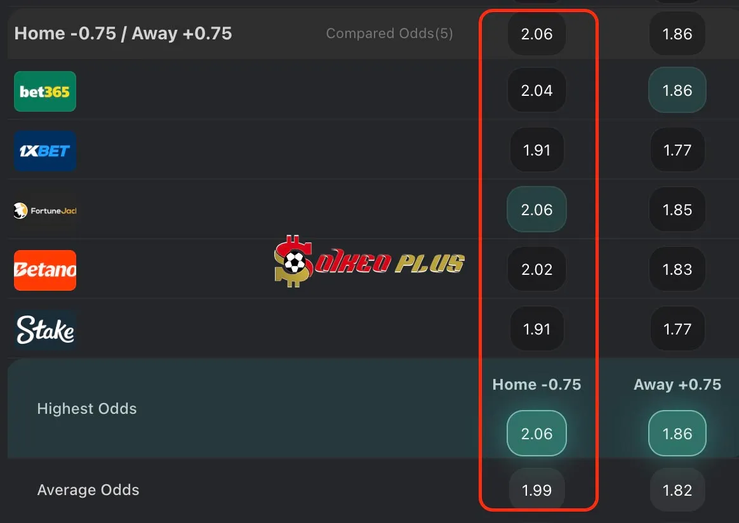Choose FortuneJack highlighted home odds 2.06

pos(537,209)
